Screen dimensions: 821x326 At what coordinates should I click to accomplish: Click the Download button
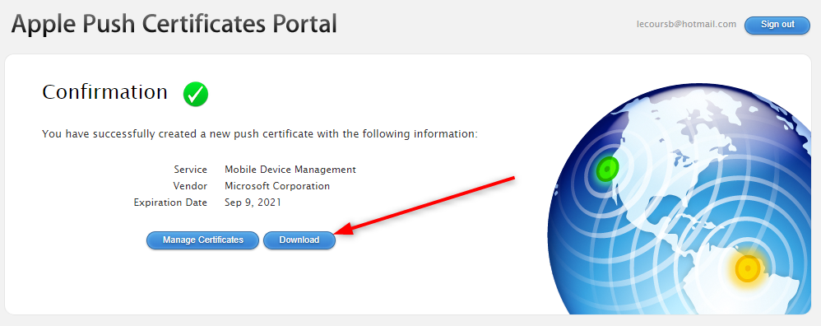(299, 240)
